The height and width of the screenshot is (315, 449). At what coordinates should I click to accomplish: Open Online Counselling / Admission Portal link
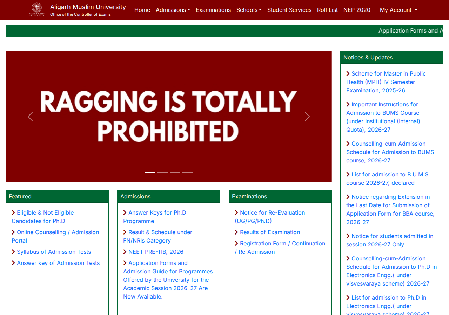55,236
